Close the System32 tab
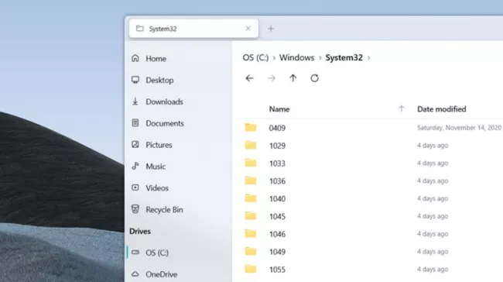 pyautogui.click(x=248, y=29)
